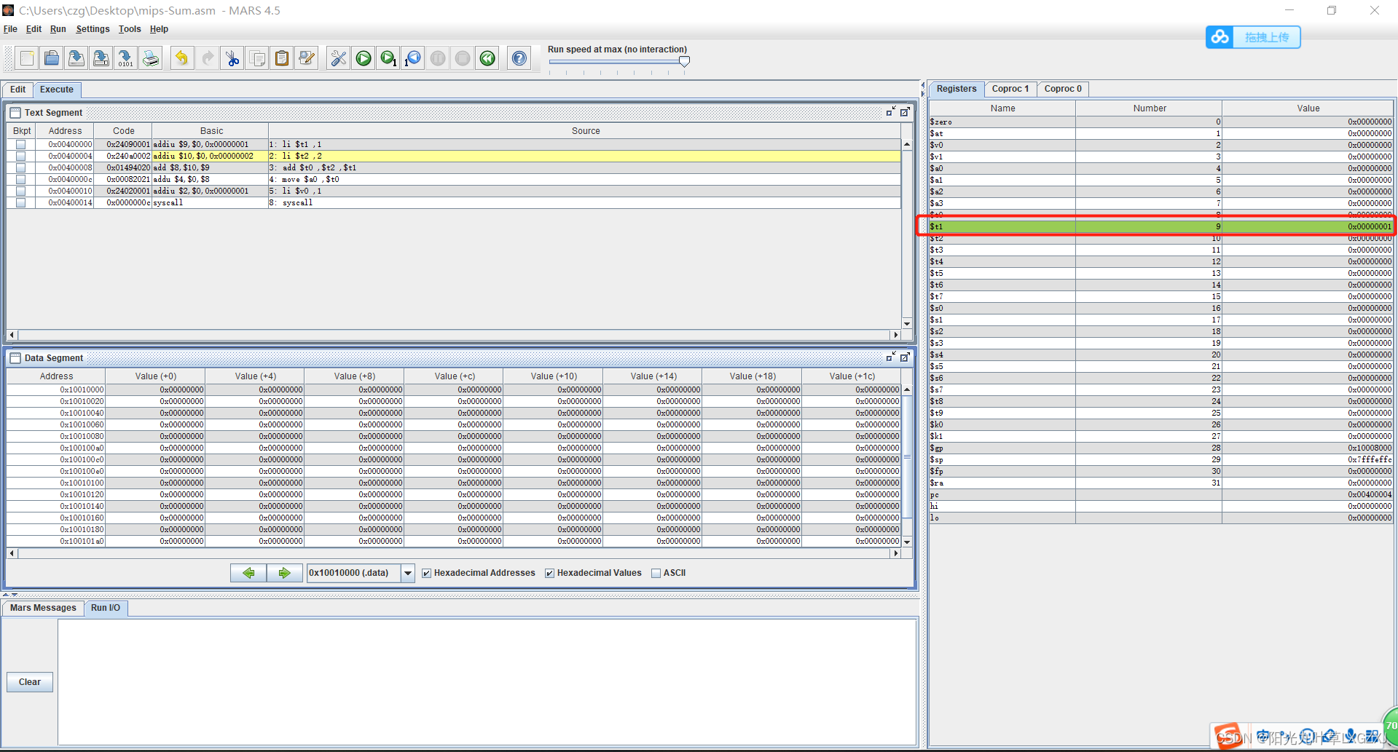Cut selection with scissors icon
Image resolution: width=1398 pixels, height=752 pixels.
[x=232, y=58]
